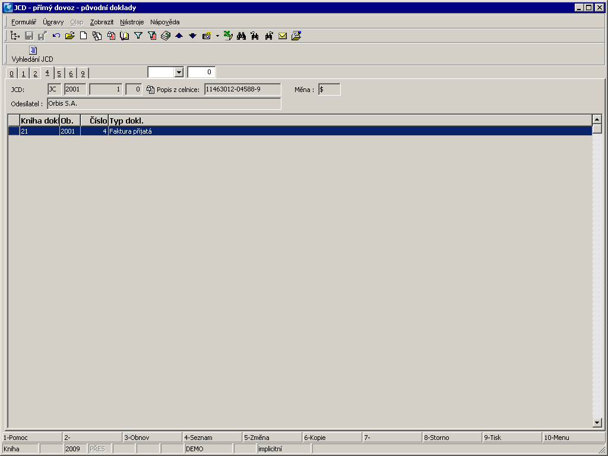
Task: Move to previous record with up arrow
Action: coord(179,36)
